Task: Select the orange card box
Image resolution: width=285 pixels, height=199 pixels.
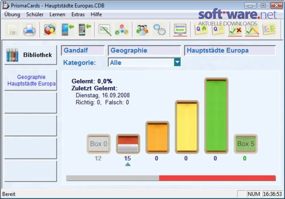Action: (157, 137)
